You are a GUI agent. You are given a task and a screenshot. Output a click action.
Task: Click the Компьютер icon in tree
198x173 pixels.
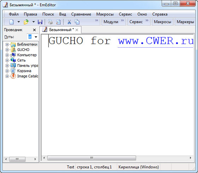coord(13,55)
